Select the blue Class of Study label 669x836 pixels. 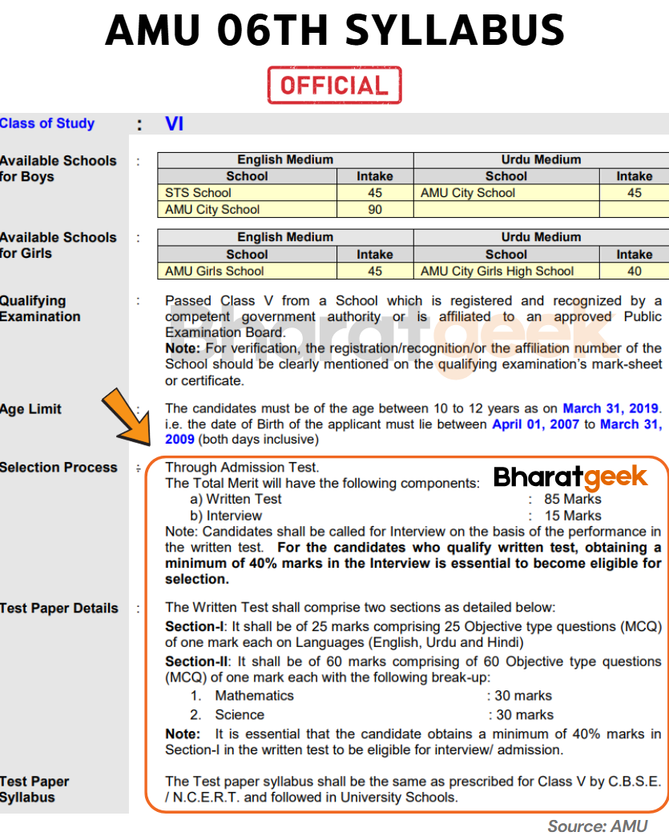point(47,123)
